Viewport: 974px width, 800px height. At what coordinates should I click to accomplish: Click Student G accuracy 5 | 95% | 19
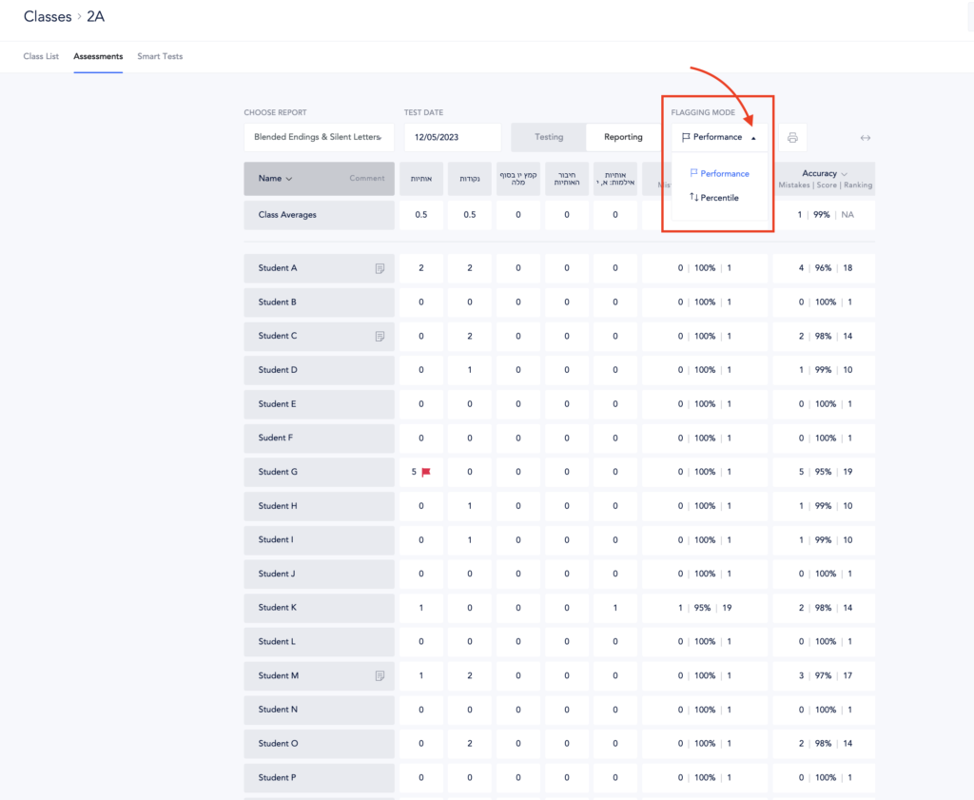pyautogui.click(x=824, y=472)
